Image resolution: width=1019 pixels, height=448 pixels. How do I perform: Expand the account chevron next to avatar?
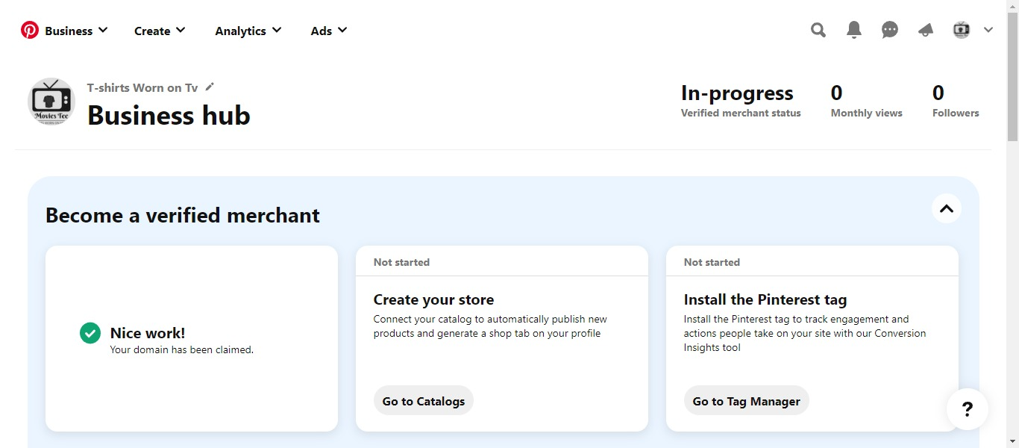[x=988, y=31]
